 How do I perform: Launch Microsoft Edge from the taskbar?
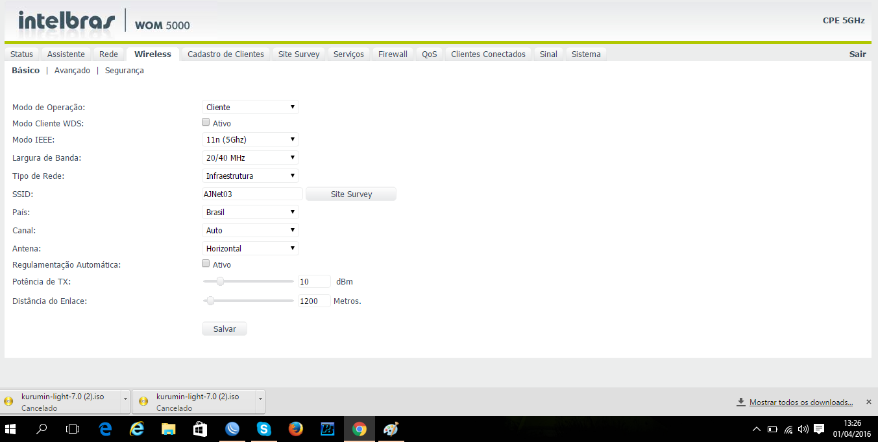pos(105,429)
